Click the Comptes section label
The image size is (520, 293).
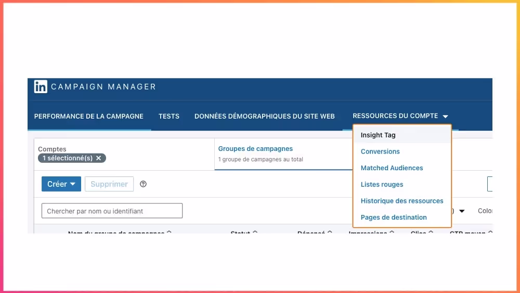click(52, 149)
